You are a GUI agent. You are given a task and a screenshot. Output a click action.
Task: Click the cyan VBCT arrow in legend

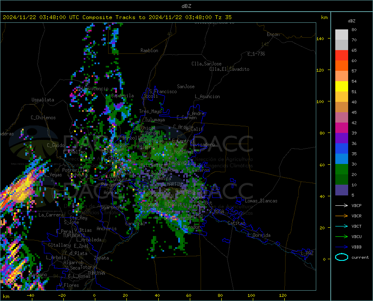342,226
